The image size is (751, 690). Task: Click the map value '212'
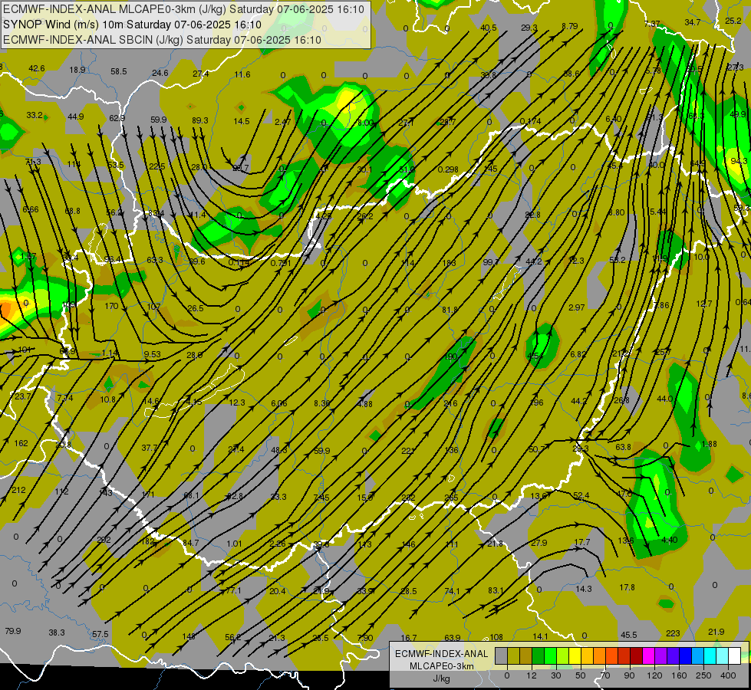pos(18,490)
